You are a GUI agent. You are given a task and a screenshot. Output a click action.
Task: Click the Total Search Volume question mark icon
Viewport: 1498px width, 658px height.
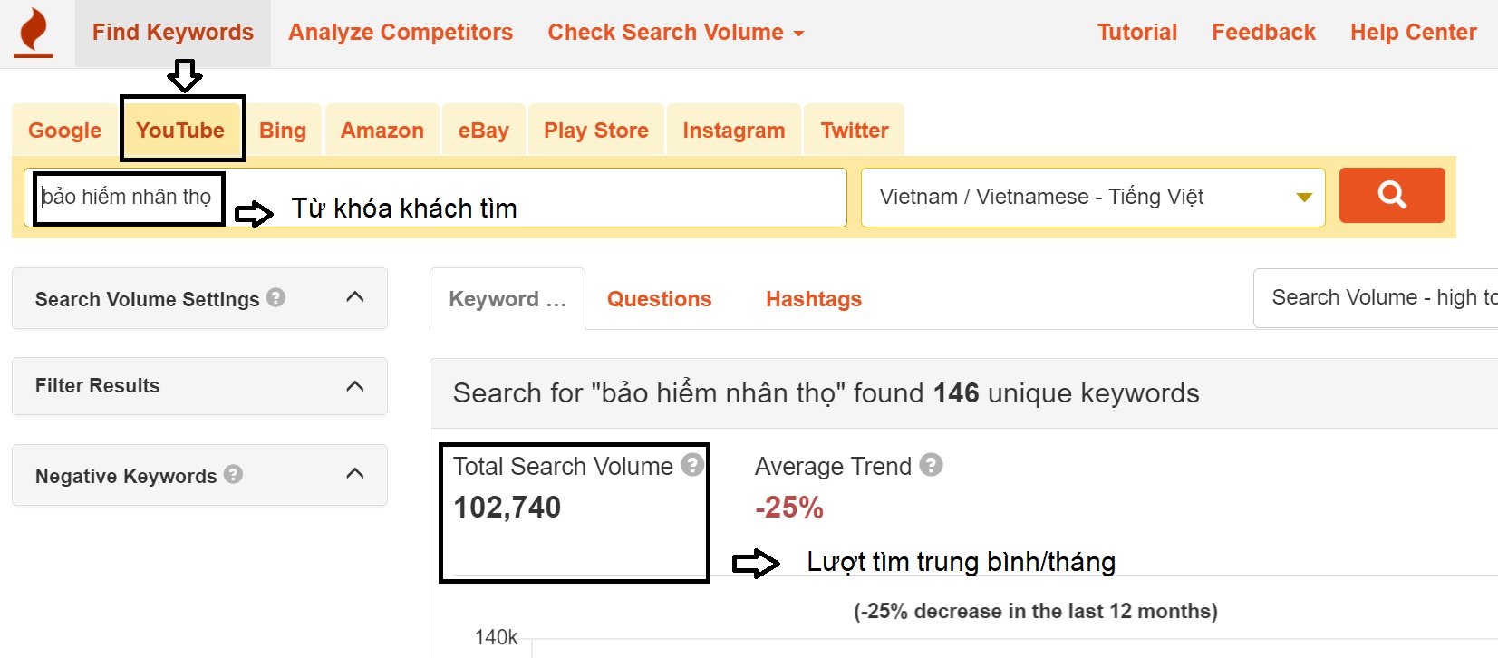[692, 464]
